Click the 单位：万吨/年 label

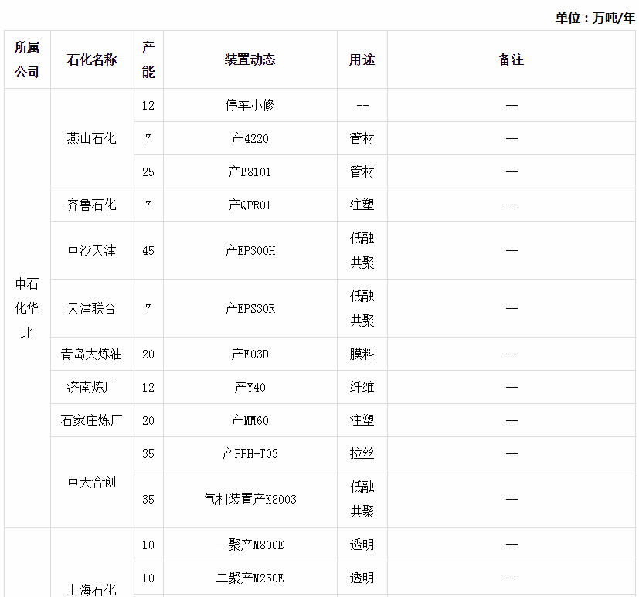(x=595, y=18)
